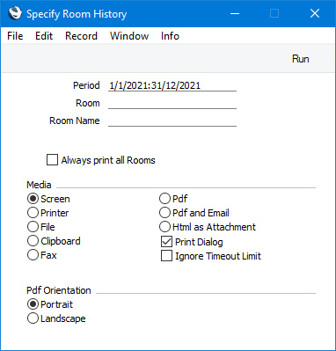Click the application icon in title bar
Viewport: 336px width, 351px height.
(x=15, y=13)
